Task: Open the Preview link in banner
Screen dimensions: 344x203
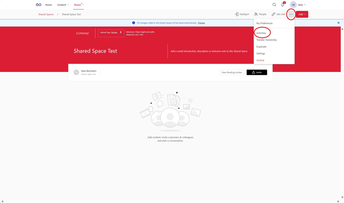Action: (x=201, y=23)
